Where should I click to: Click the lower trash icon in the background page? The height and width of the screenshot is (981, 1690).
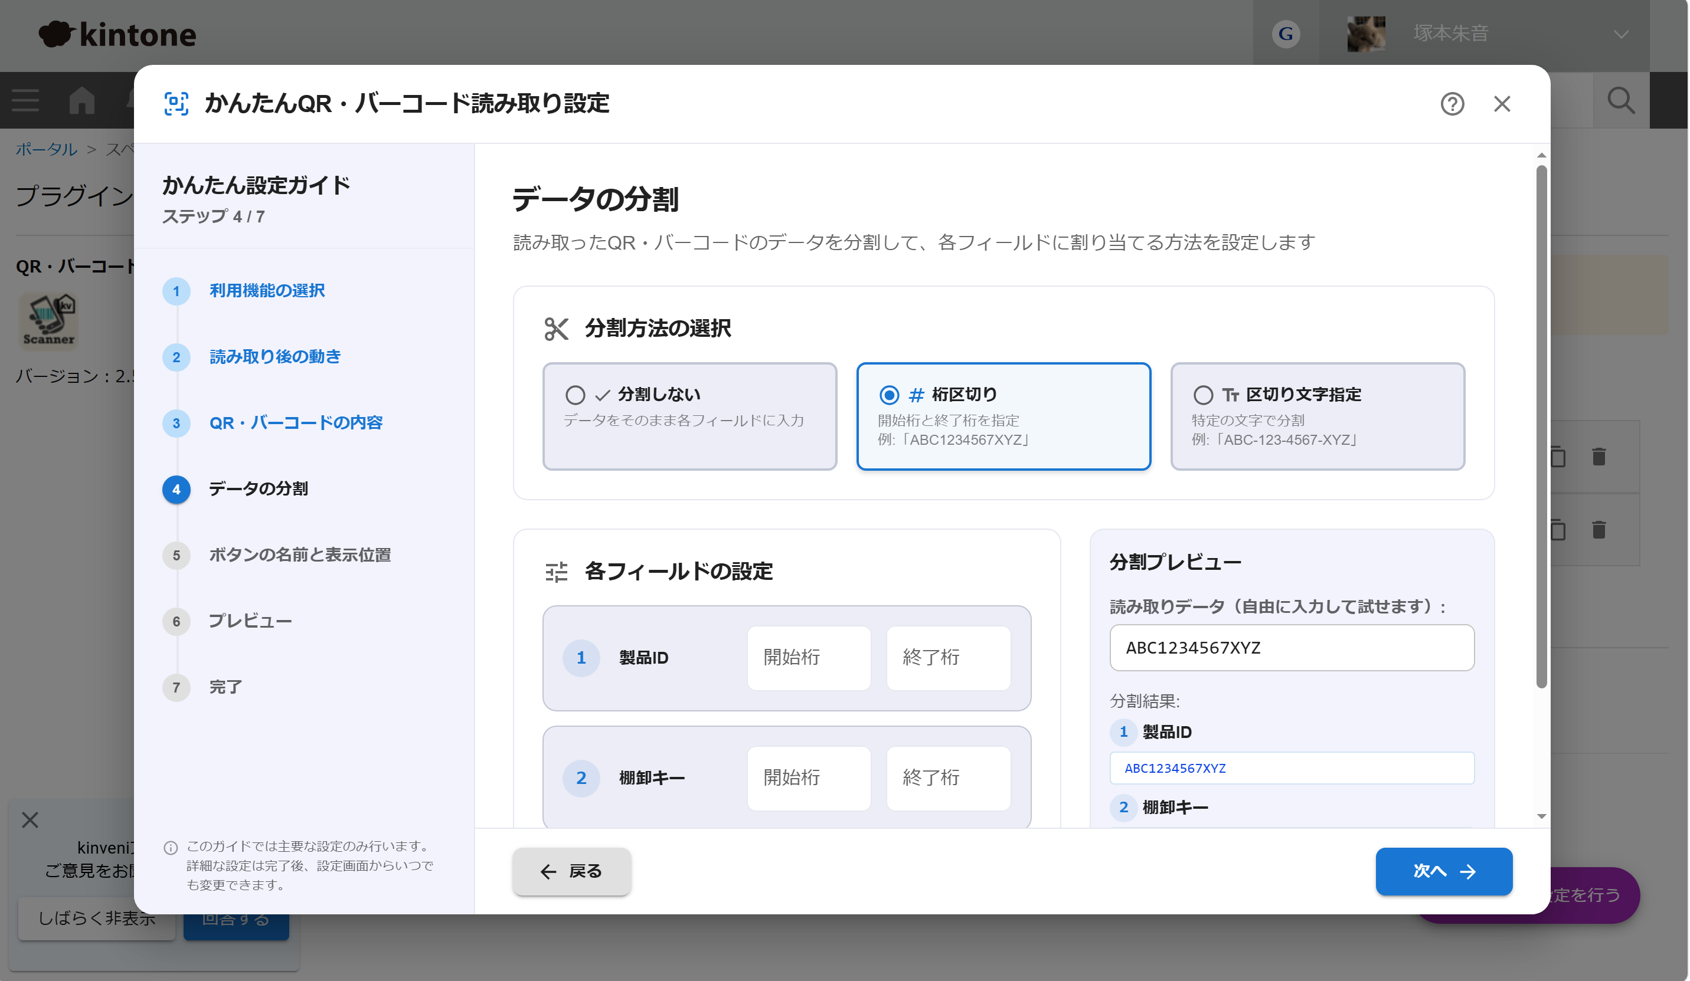tap(1599, 529)
